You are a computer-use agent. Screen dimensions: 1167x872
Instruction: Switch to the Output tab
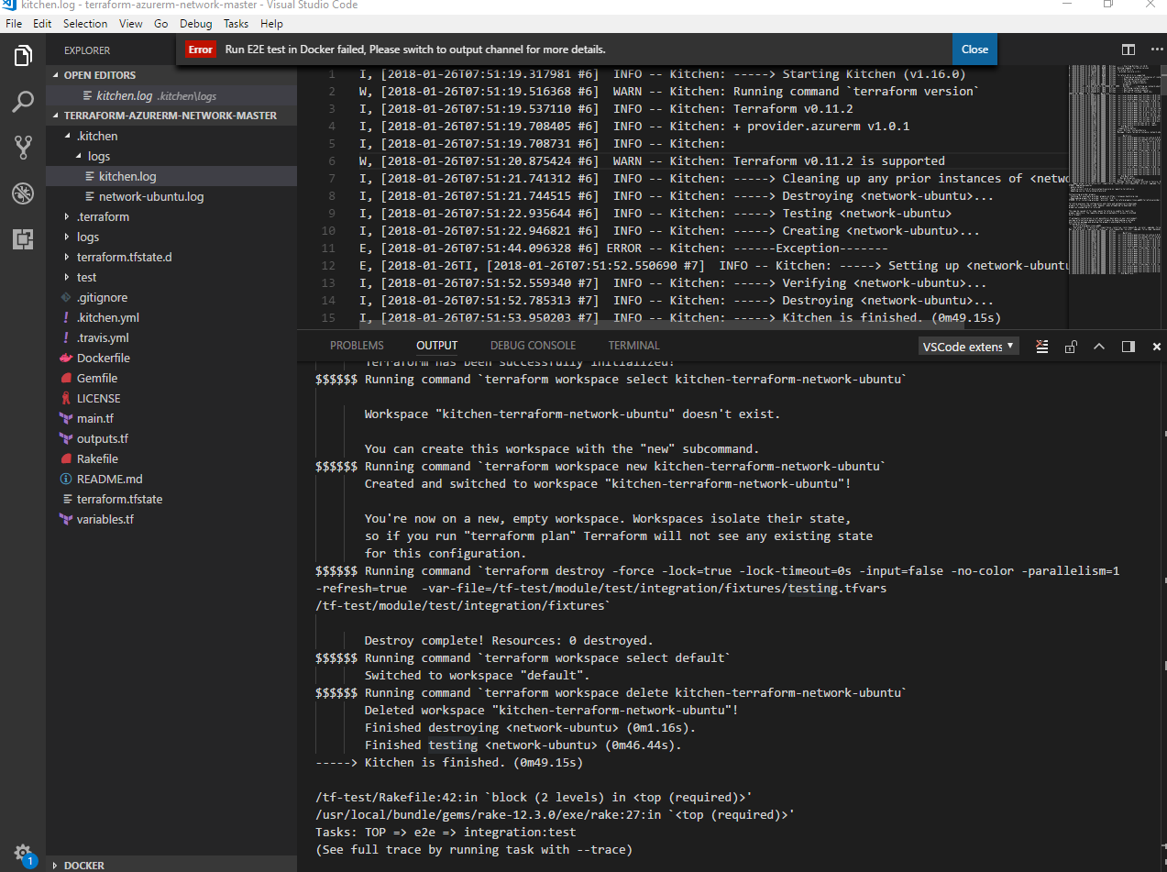436,346
